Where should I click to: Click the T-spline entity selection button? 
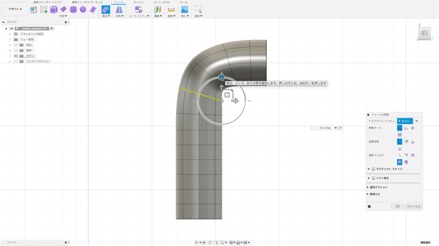(x=405, y=121)
